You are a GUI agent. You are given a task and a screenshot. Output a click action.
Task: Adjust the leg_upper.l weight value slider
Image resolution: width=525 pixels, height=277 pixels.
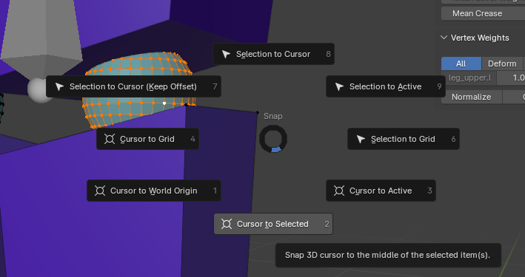[x=511, y=78]
